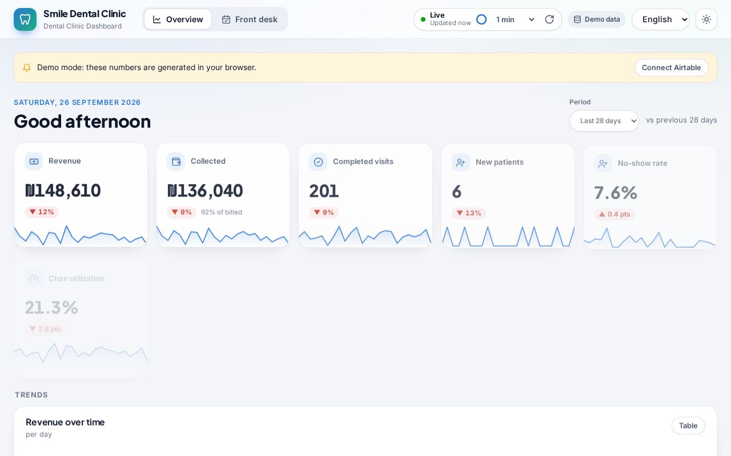Click the "vs previous 28 days" label

(x=681, y=120)
